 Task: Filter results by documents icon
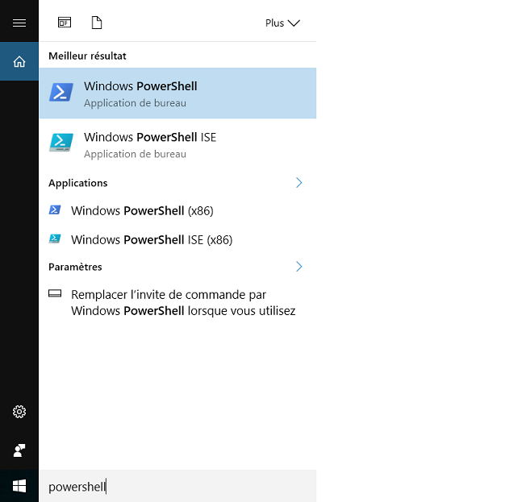pyautogui.click(x=97, y=23)
